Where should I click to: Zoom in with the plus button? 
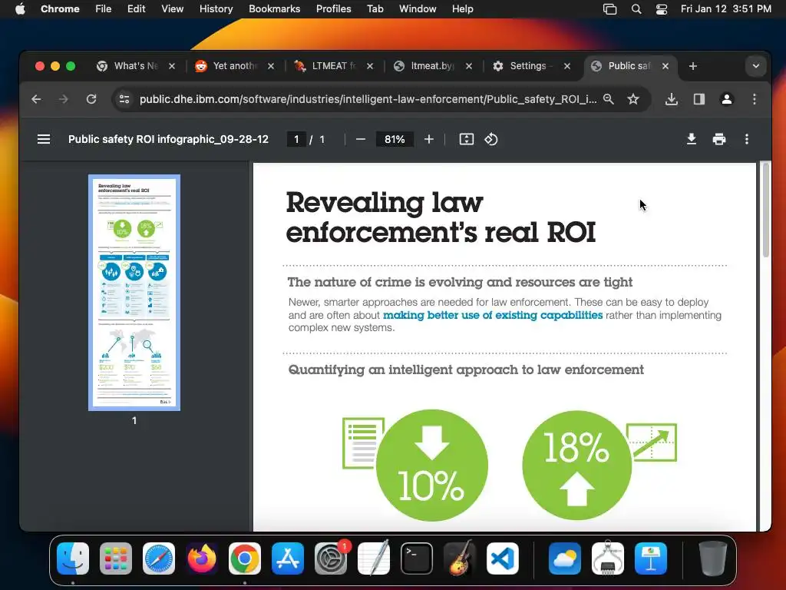(428, 139)
